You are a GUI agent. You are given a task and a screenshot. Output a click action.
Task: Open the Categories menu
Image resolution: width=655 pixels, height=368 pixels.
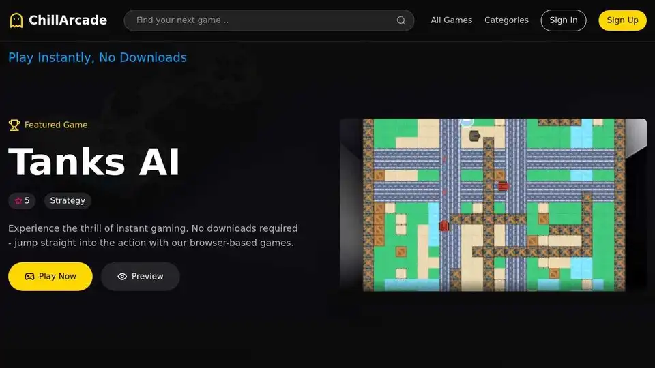[x=506, y=20]
